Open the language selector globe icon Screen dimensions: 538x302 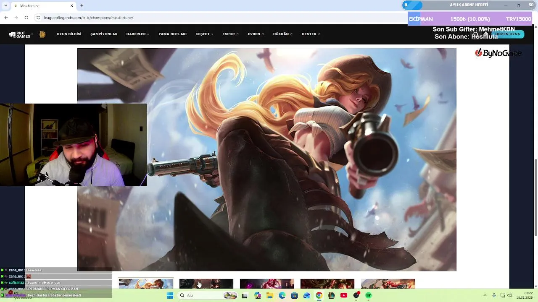[x=486, y=34]
